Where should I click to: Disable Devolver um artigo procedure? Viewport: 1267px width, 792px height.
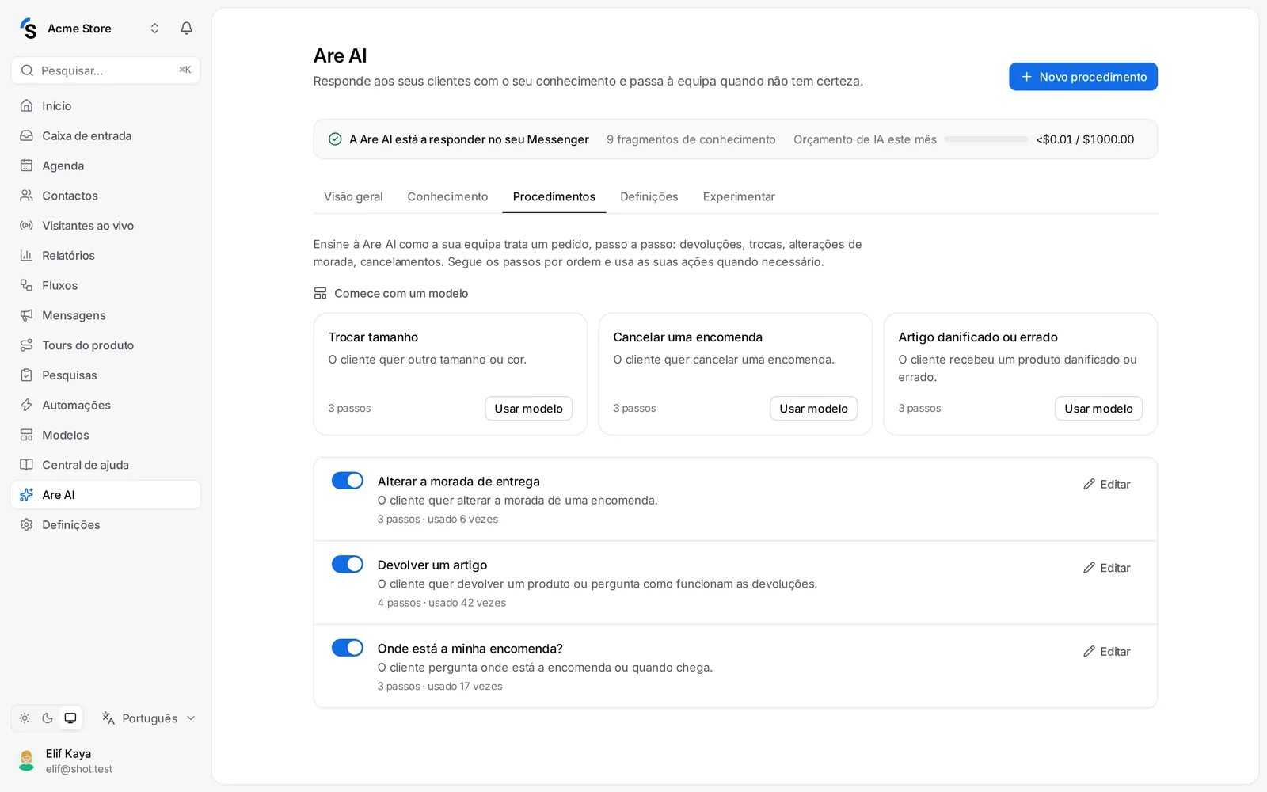click(347, 564)
